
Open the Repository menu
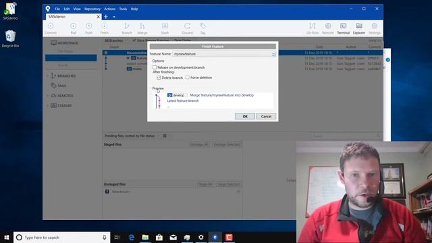pyautogui.click(x=92, y=9)
